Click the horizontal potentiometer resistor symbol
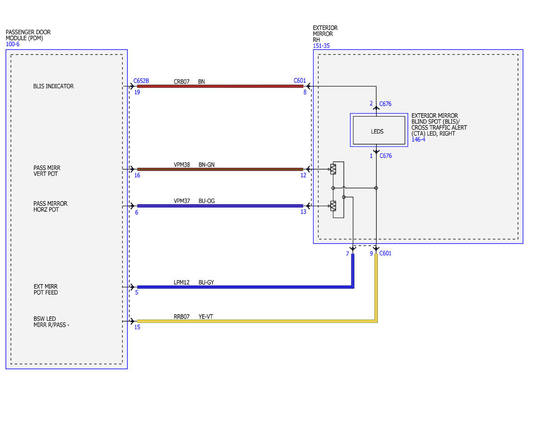Viewport: 546px width, 422px height. click(334, 206)
